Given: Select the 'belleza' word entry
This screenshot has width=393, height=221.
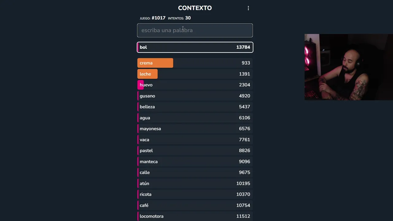Looking at the screenshot, I should (x=195, y=107).
